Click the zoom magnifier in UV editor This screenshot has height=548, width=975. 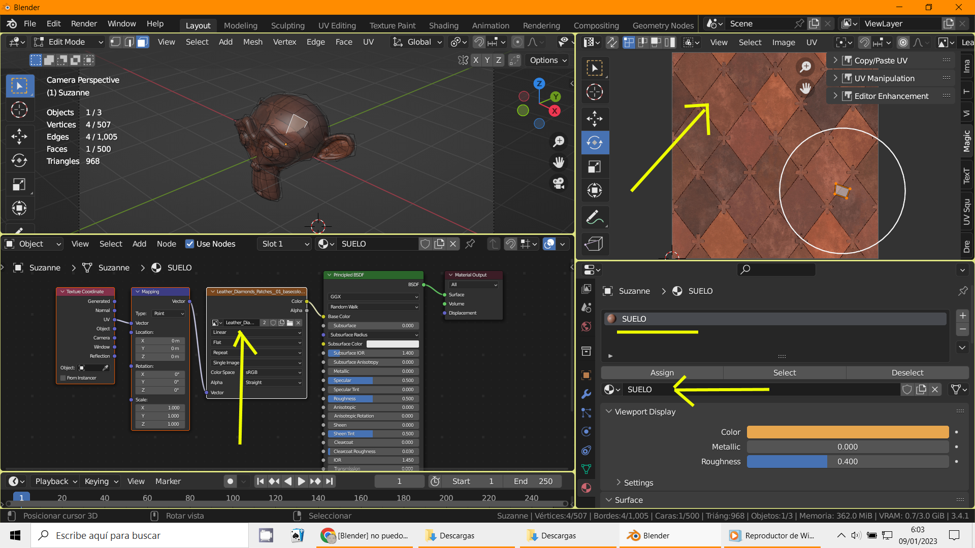[805, 66]
